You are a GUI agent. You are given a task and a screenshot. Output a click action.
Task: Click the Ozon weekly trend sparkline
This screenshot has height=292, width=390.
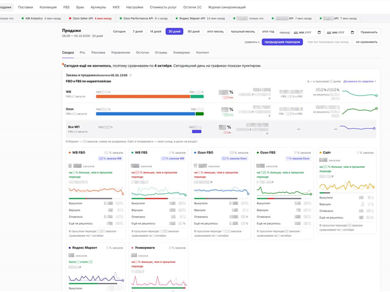pos(360,111)
